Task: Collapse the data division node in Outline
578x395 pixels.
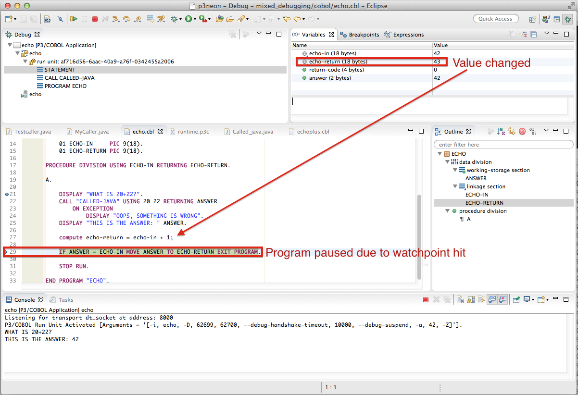Action: [x=447, y=162]
